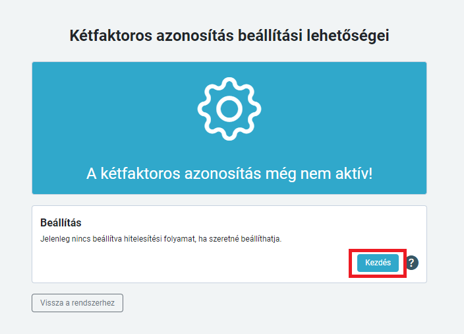Click the 'még nem aktív' banner message
This screenshot has width=464, height=334.
tap(229, 174)
